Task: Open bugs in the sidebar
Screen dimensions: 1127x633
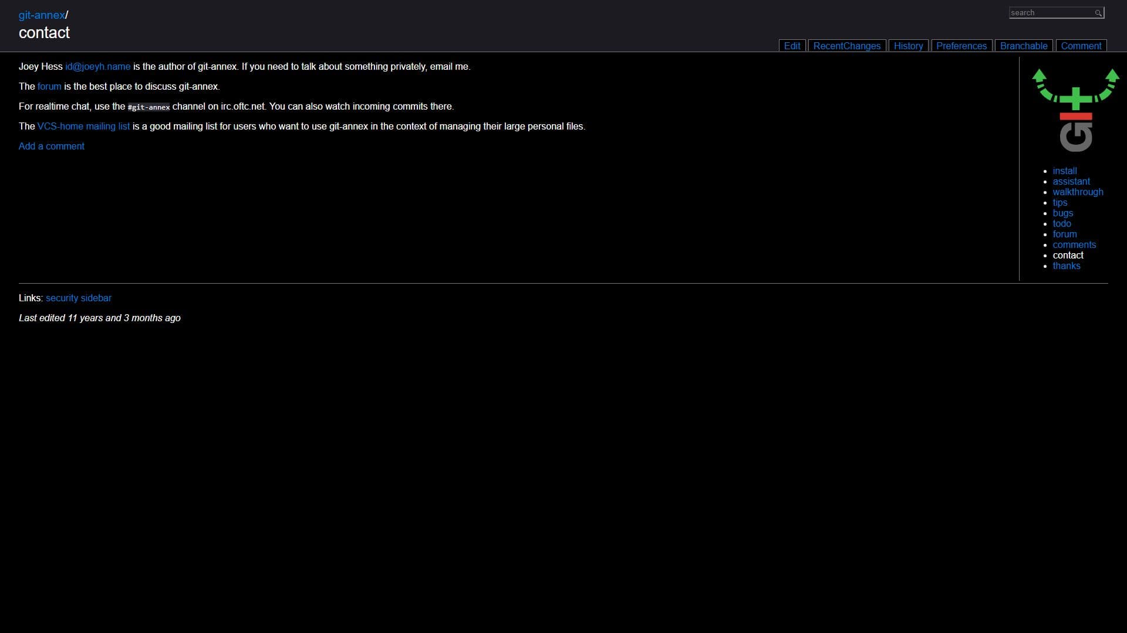Action: 1062,213
